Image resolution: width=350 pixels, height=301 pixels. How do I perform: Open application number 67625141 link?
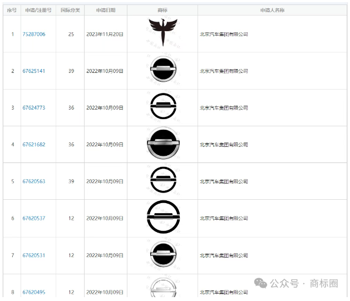pos(34,71)
